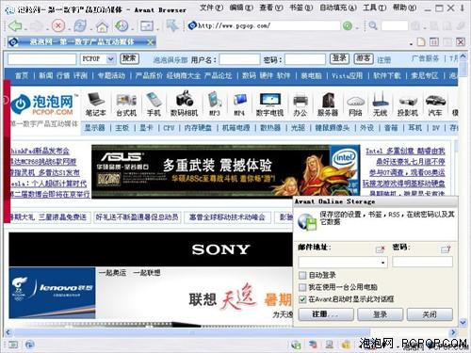
Task: Open the 邮件地址 combo box dropdown
Action: 382,263
